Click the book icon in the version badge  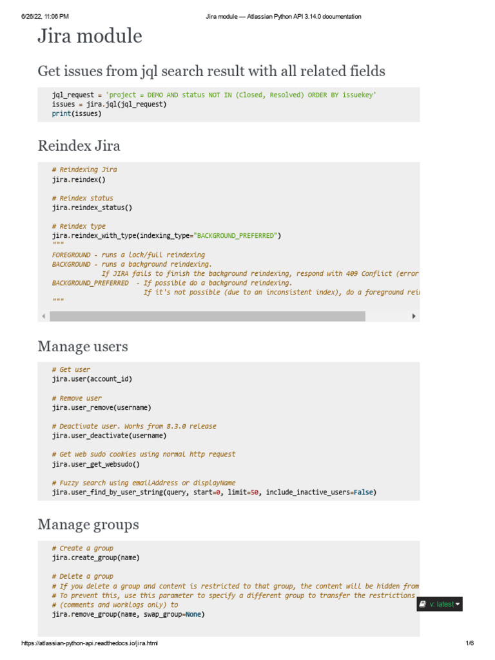[423, 604]
